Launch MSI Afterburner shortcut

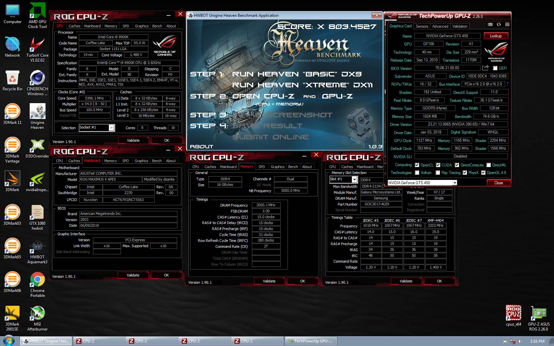tap(37, 318)
